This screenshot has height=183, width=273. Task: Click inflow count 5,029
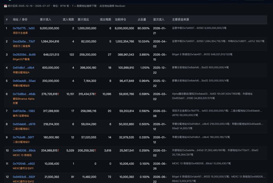70,150
